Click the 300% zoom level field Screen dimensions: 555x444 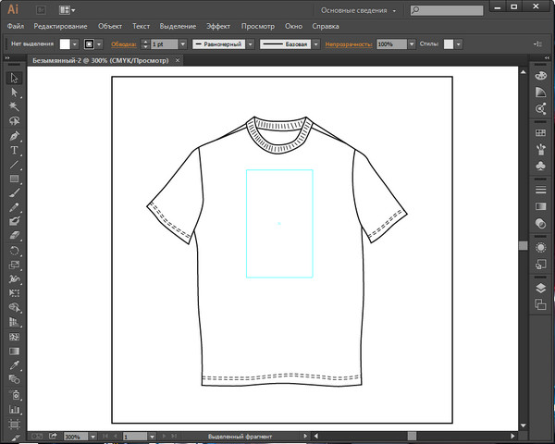(x=72, y=435)
